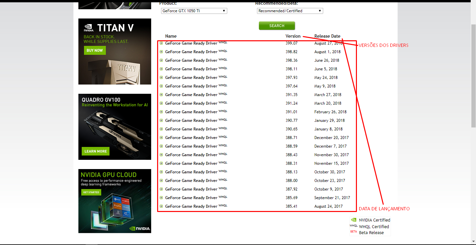Click release date December 20, 2017
476x245 pixels.
pos(331,138)
